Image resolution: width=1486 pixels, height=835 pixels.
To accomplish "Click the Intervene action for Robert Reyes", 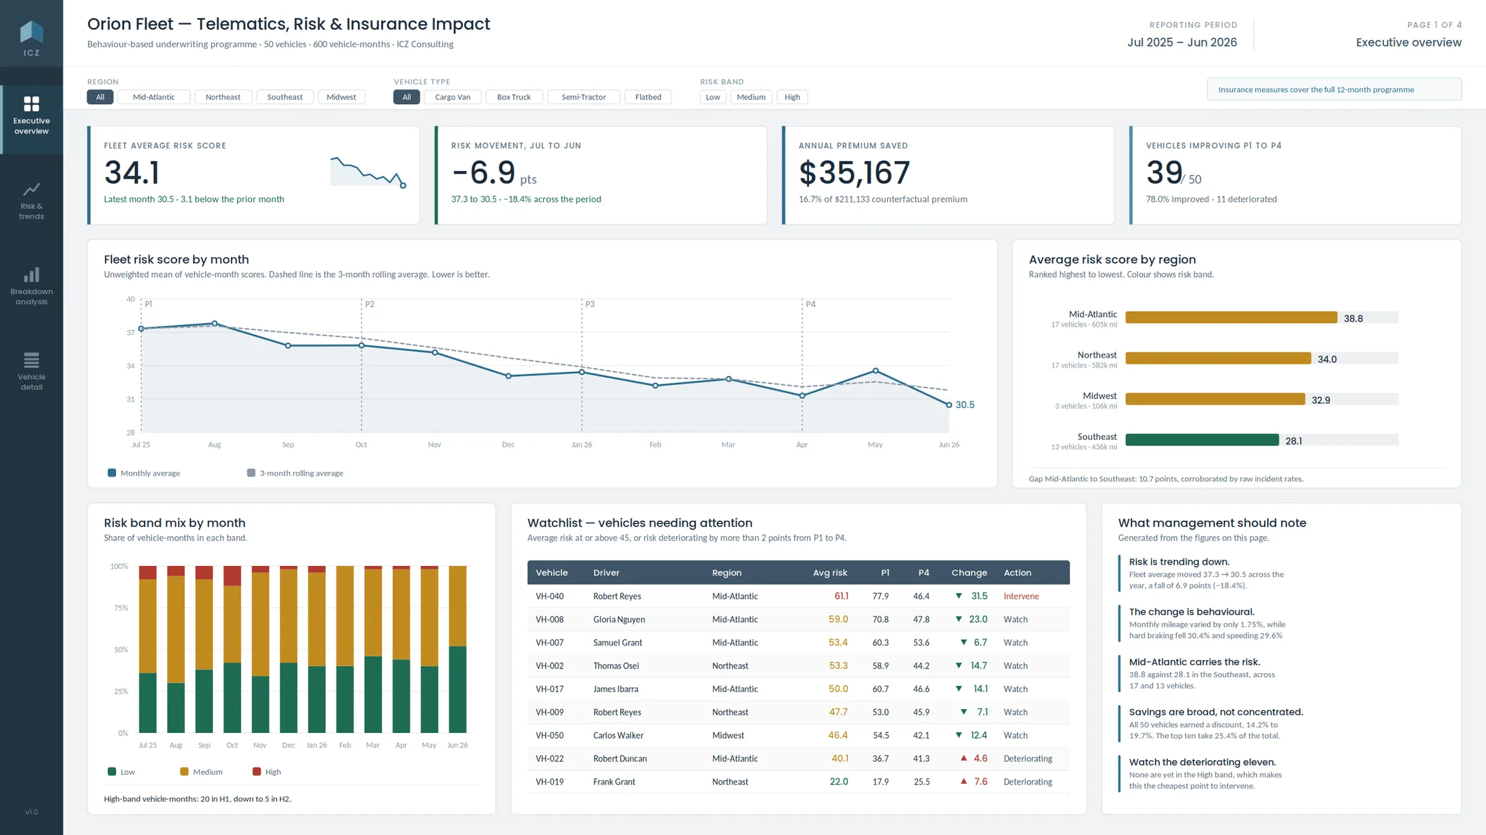I will tap(1021, 596).
